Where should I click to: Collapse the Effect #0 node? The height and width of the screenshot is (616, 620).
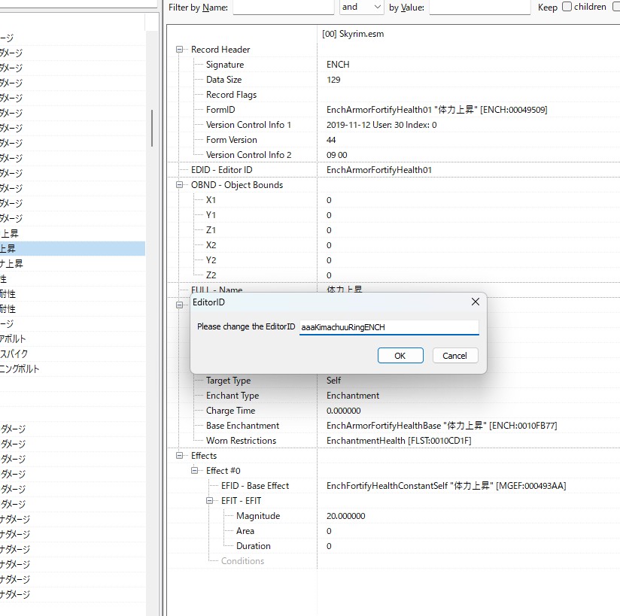(195, 471)
